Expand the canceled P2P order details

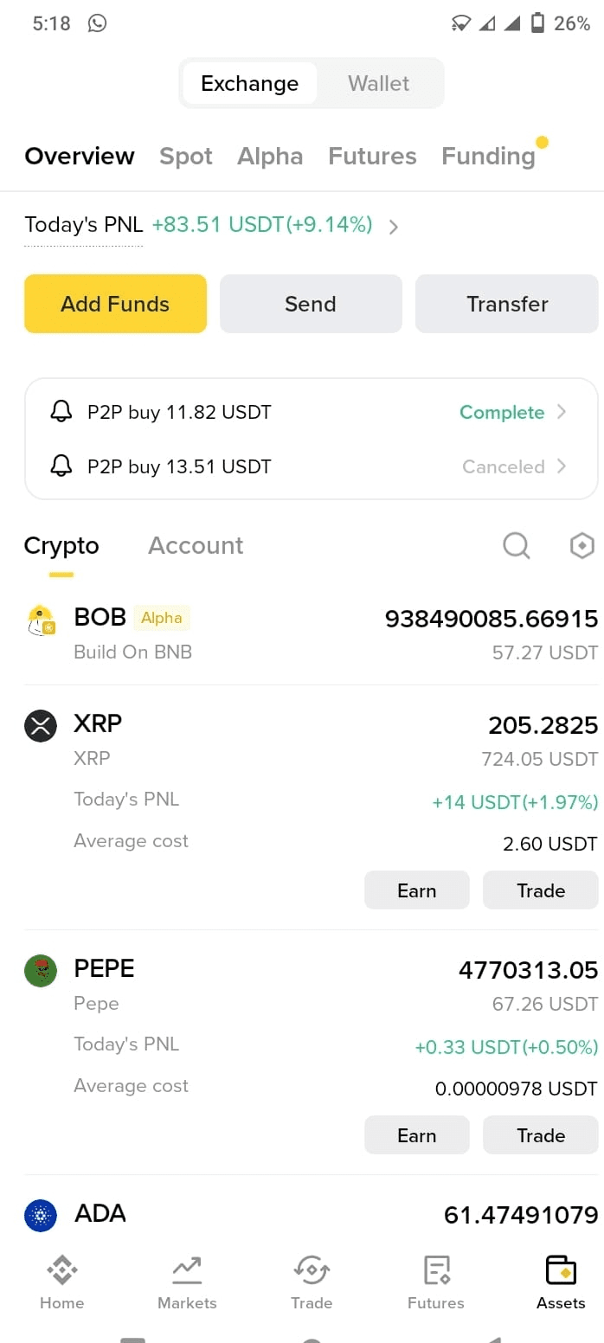(x=562, y=466)
